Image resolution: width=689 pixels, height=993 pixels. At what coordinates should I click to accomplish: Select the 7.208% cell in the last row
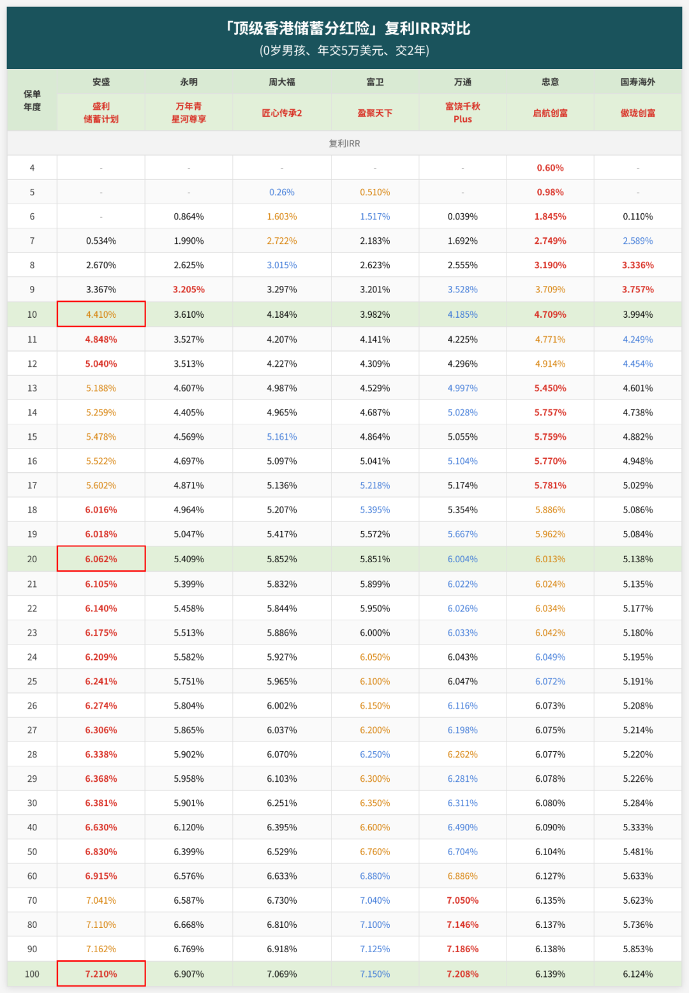point(463,974)
